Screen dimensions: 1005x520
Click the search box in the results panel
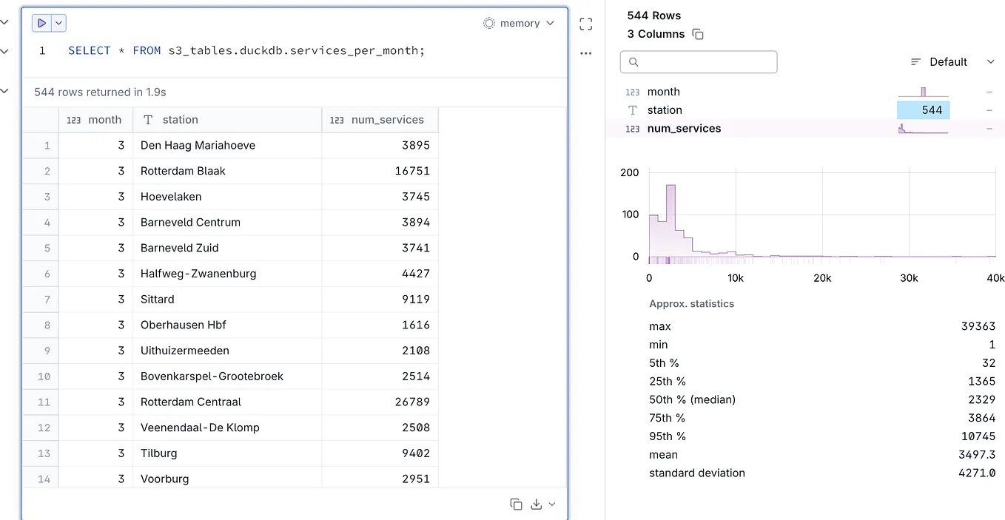(699, 62)
